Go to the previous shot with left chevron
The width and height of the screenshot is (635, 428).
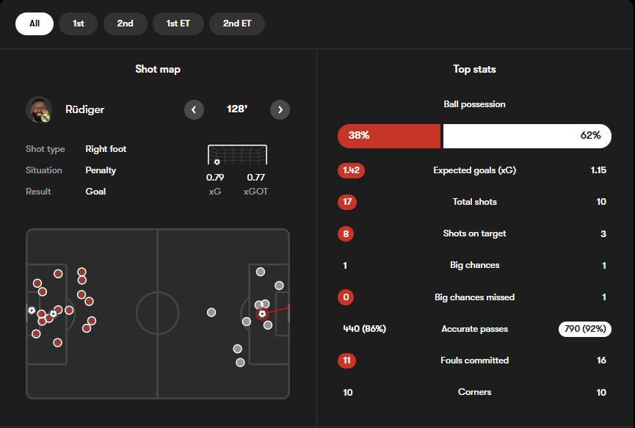click(x=194, y=109)
